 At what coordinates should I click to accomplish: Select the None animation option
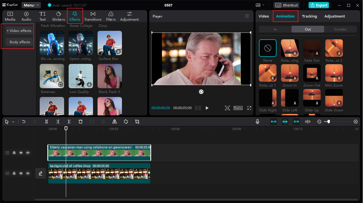(268, 48)
